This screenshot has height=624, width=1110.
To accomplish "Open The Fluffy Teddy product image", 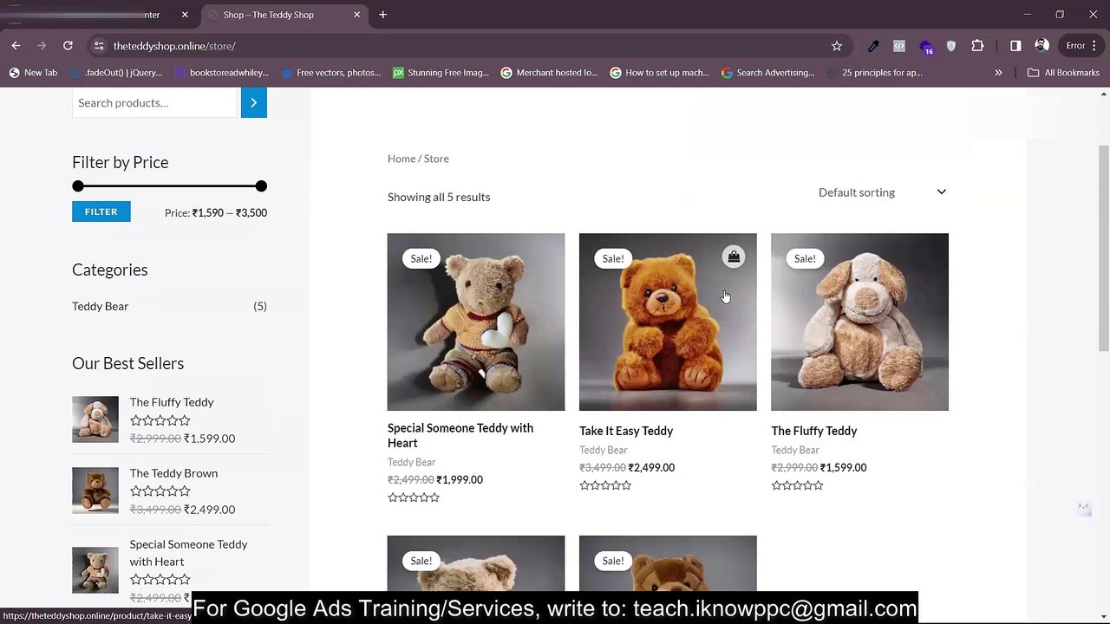I will (x=859, y=322).
